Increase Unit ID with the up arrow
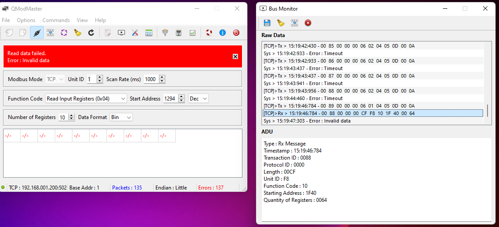 click(100, 77)
